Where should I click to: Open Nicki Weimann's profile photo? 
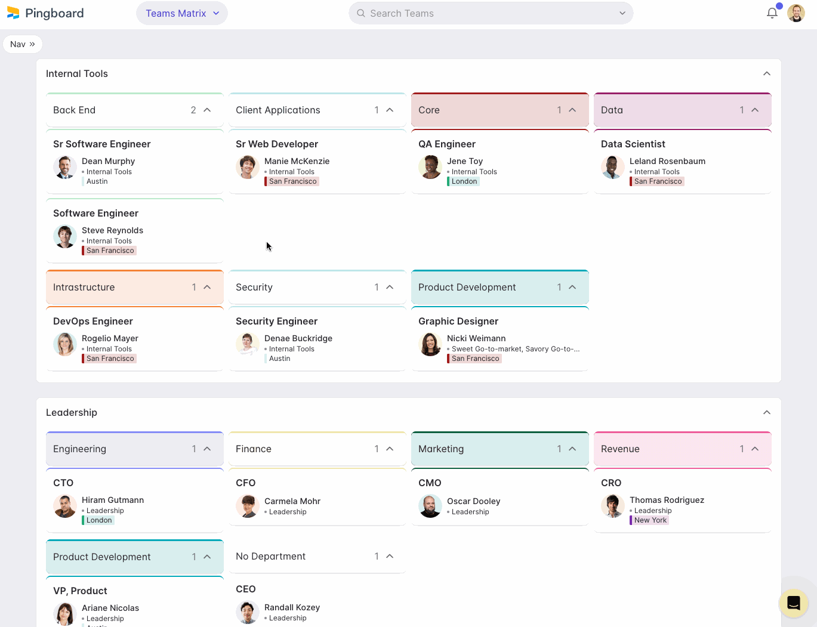tap(430, 344)
